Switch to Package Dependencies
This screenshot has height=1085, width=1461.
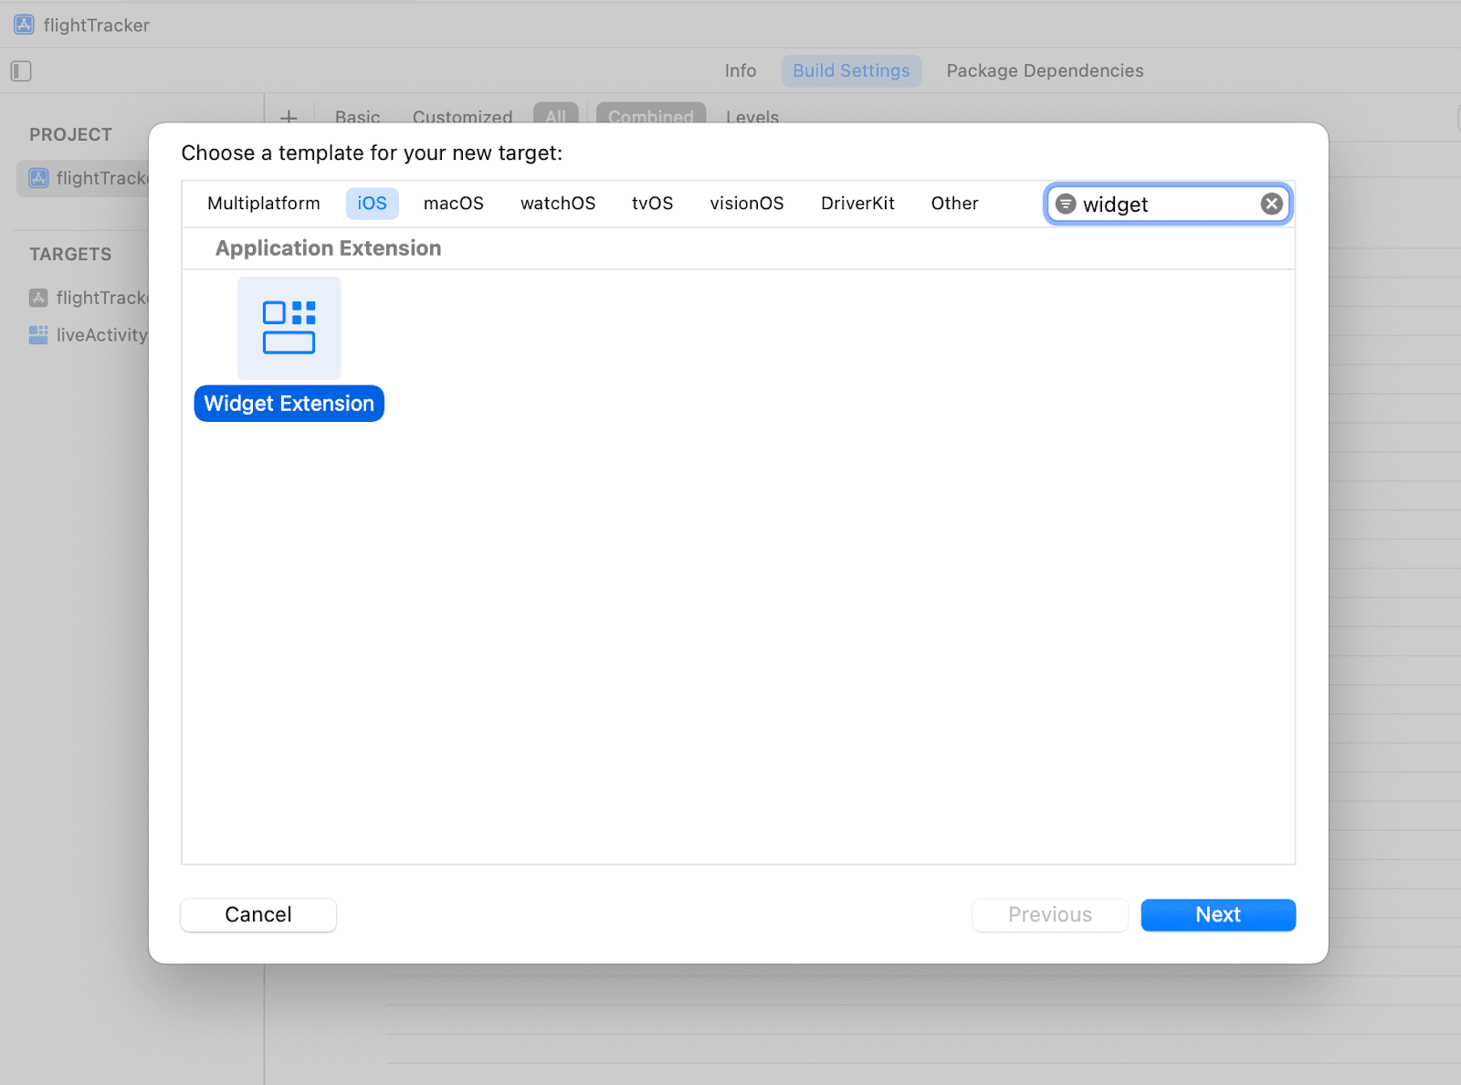tap(1044, 70)
